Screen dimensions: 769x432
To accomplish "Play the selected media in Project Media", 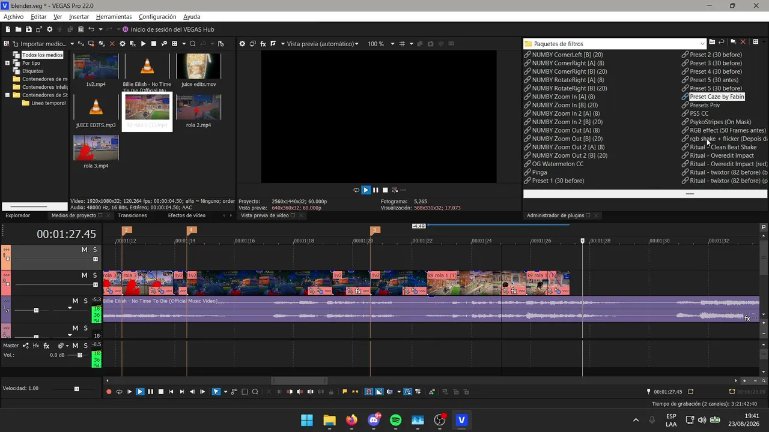I will click(x=143, y=44).
